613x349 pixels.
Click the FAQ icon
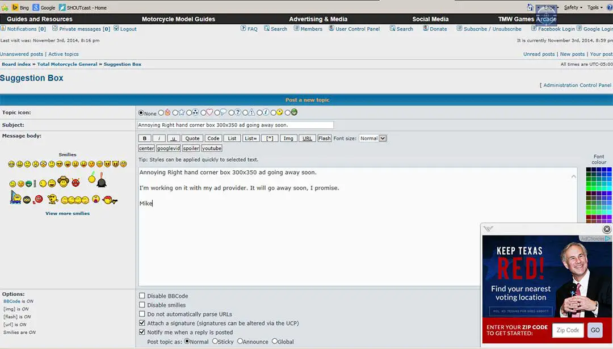click(x=243, y=28)
